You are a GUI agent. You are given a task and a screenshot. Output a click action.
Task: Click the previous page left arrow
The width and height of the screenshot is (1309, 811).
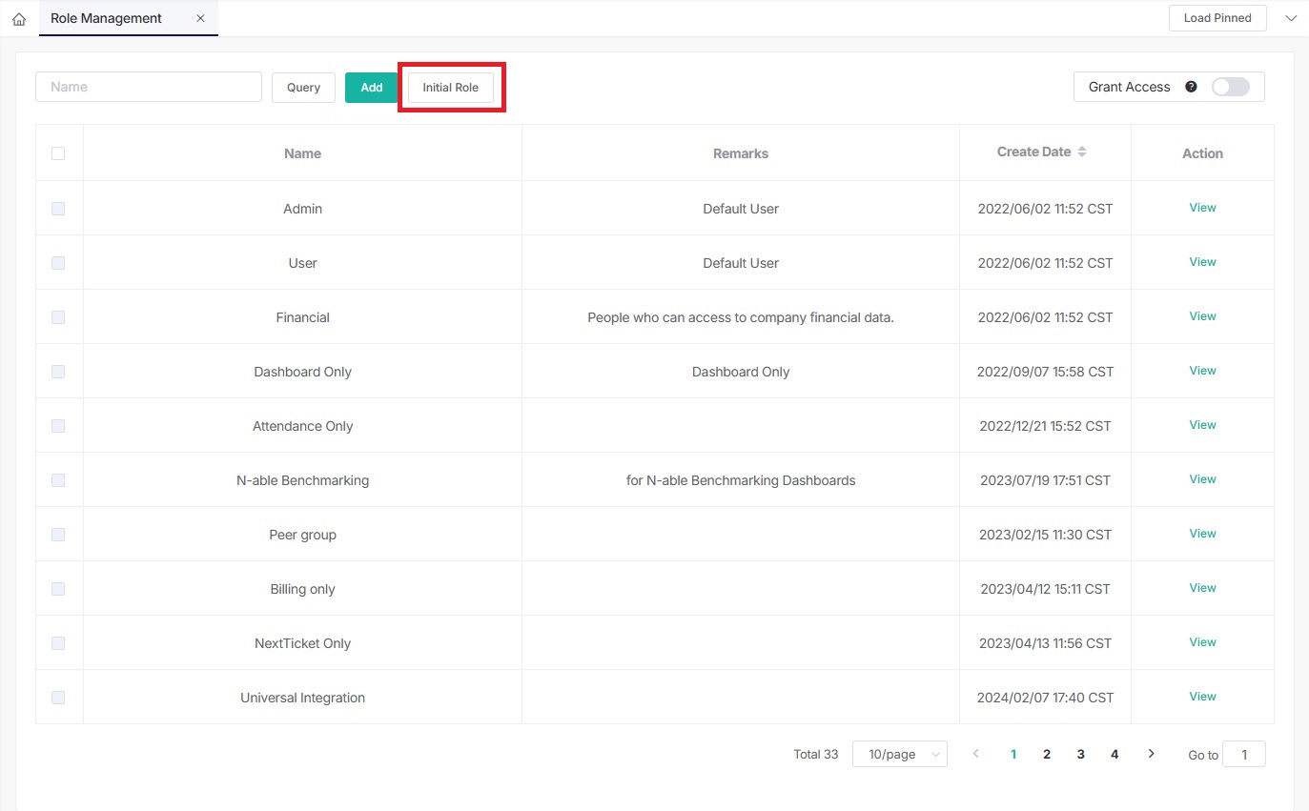tap(975, 754)
